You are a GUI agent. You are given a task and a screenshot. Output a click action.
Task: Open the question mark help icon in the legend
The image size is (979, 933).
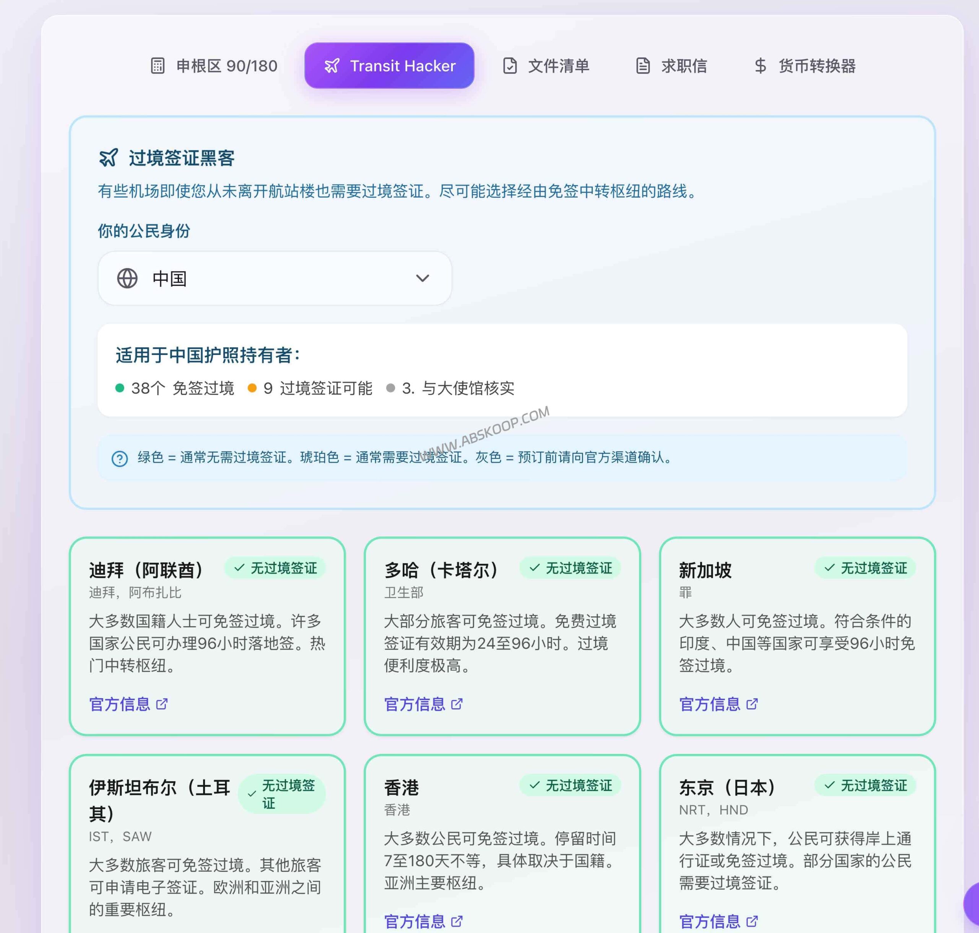(x=119, y=458)
